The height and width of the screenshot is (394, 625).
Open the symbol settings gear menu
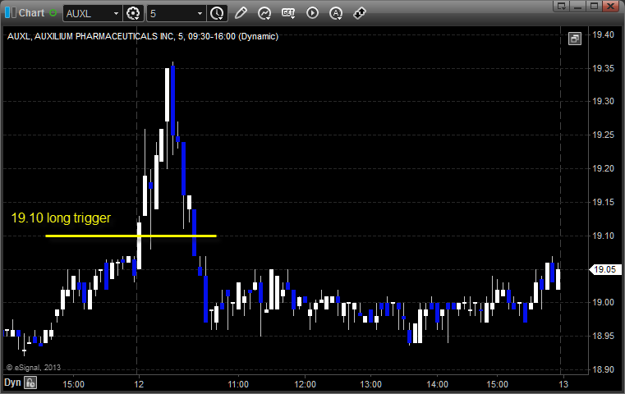click(x=133, y=14)
